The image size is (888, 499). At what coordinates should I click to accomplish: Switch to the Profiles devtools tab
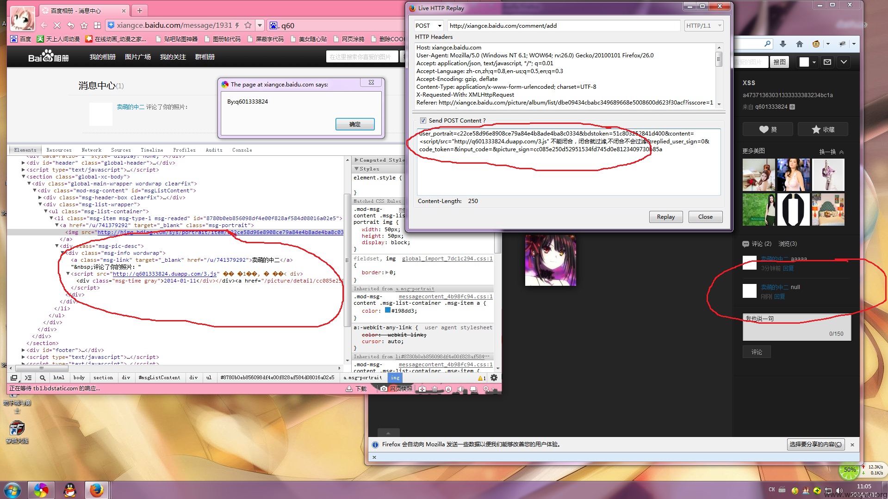184,150
